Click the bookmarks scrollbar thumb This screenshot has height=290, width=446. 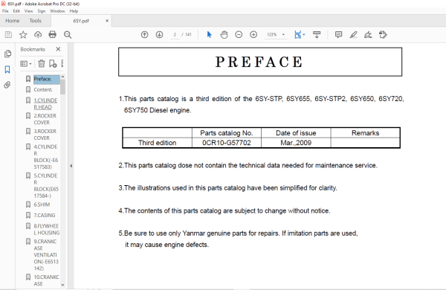pos(62,87)
